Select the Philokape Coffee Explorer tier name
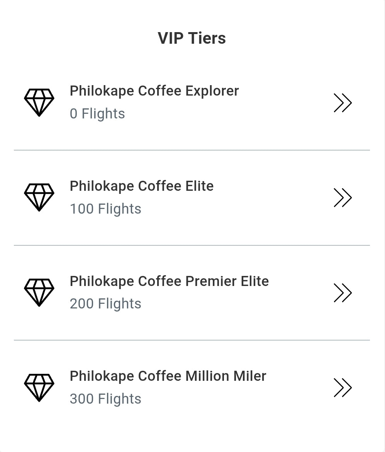 [x=154, y=91]
